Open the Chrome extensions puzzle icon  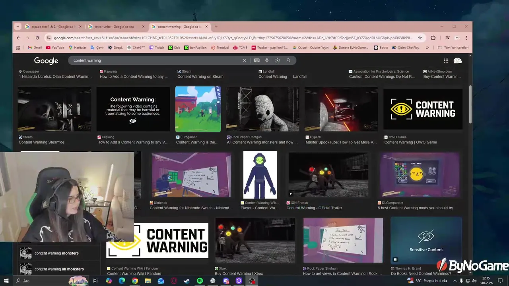pos(433,38)
